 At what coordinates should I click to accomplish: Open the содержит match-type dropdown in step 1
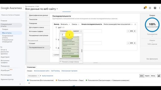(77, 31)
